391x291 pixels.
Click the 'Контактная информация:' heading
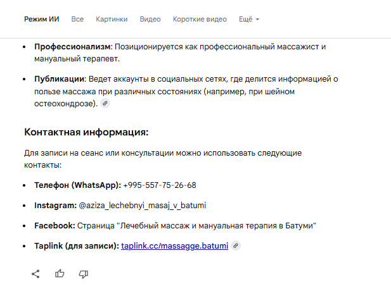(x=86, y=132)
